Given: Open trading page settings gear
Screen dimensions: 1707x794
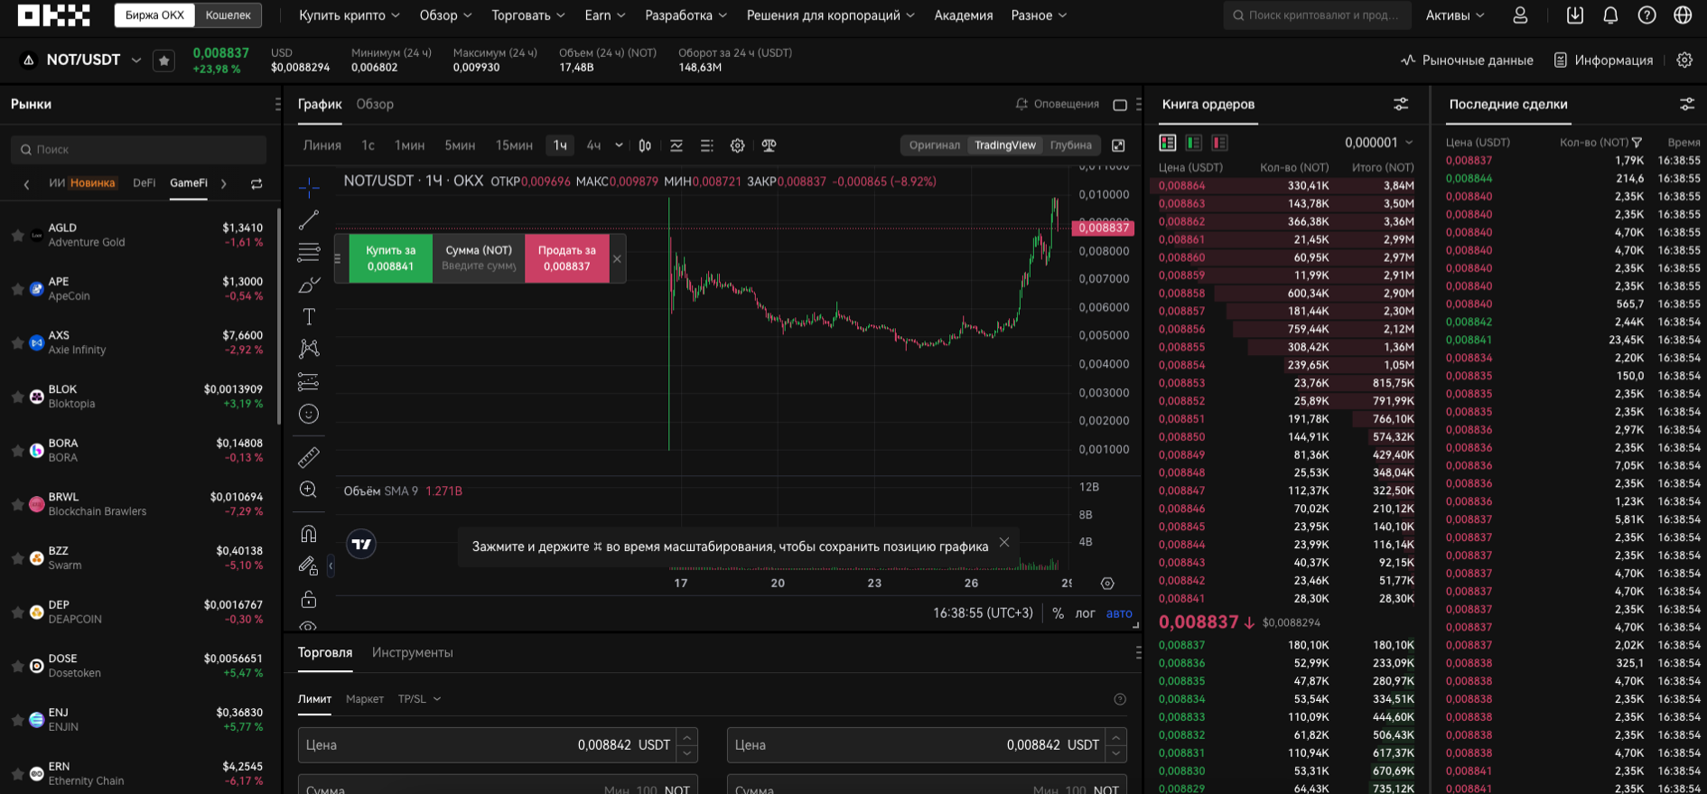Looking at the screenshot, I should pos(1684,61).
